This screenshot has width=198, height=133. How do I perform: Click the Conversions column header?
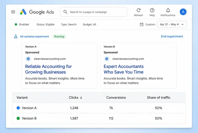pos(116,97)
